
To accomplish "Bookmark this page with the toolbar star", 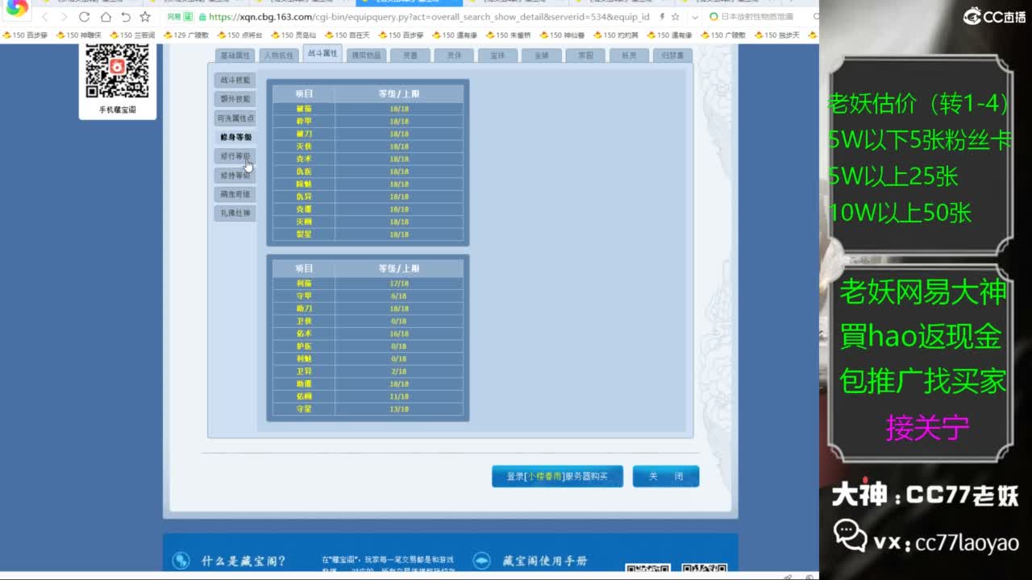I will click(145, 17).
